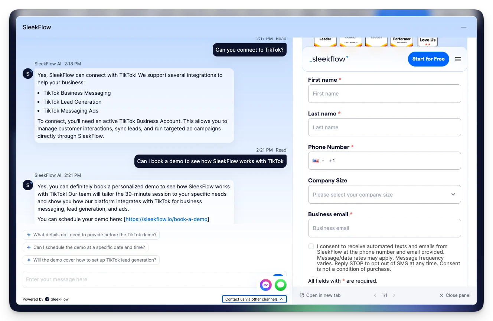
Task: Minimize the SleekFlow chat widget
Action: (x=463, y=27)
